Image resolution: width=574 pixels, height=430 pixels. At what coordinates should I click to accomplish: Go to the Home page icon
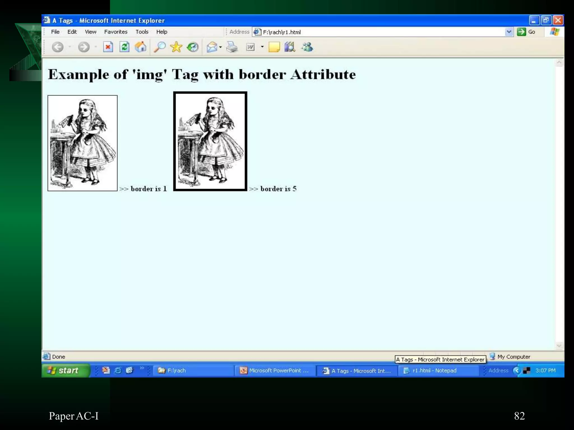[x=140, y=47]
